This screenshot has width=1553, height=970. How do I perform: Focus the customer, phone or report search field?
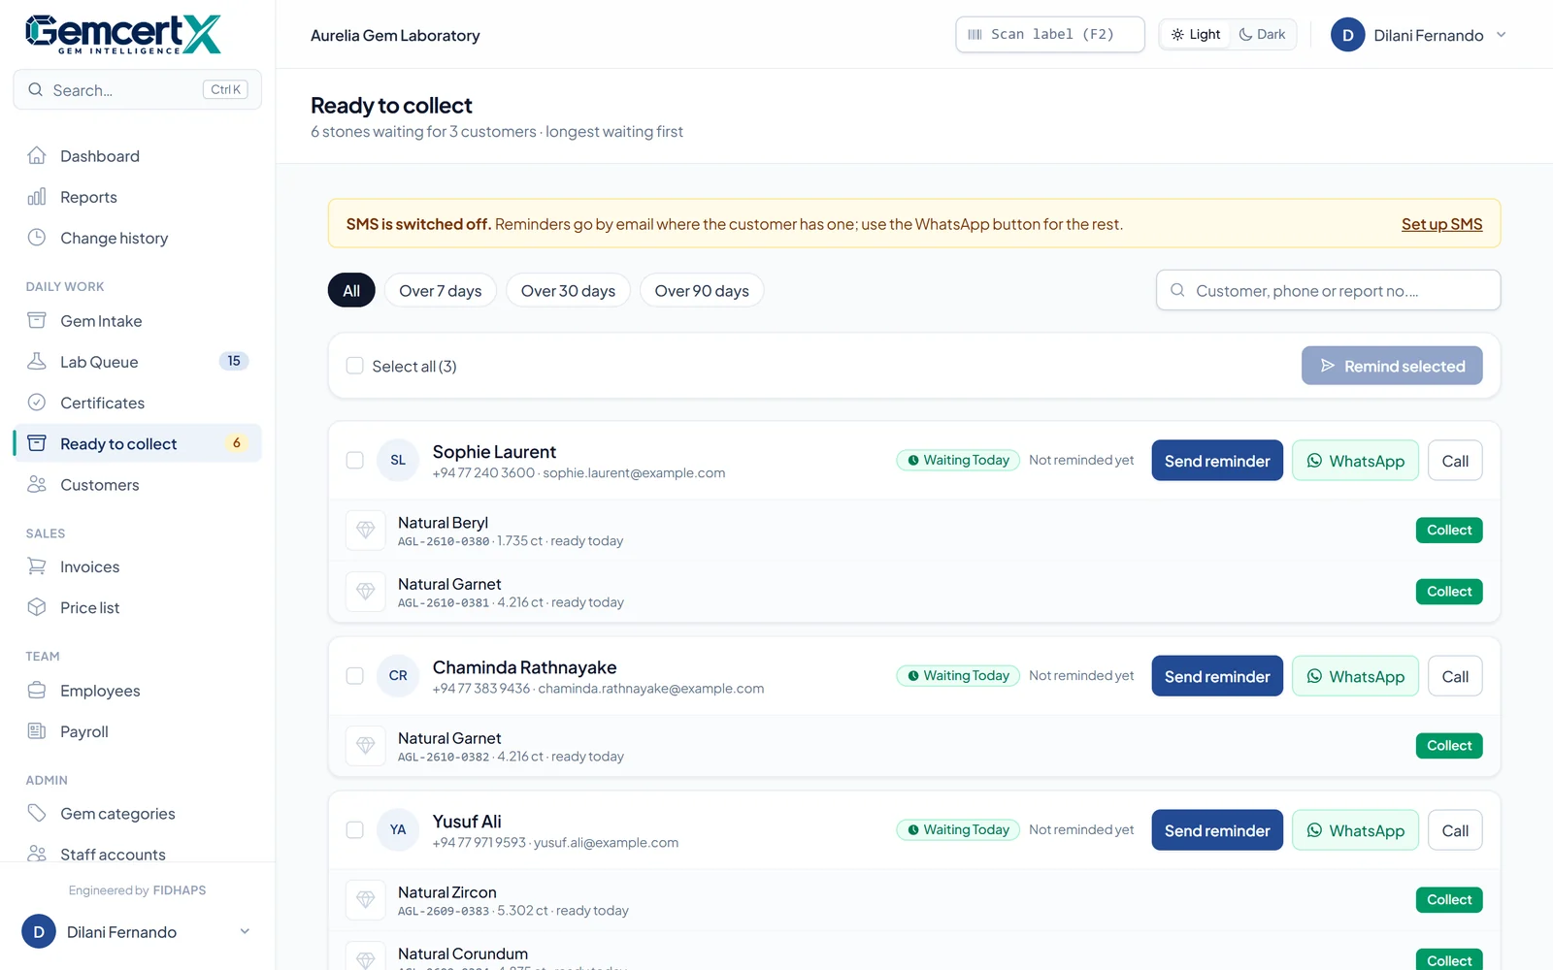tap(1328, 290)
